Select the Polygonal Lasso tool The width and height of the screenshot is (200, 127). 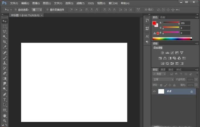5,32
